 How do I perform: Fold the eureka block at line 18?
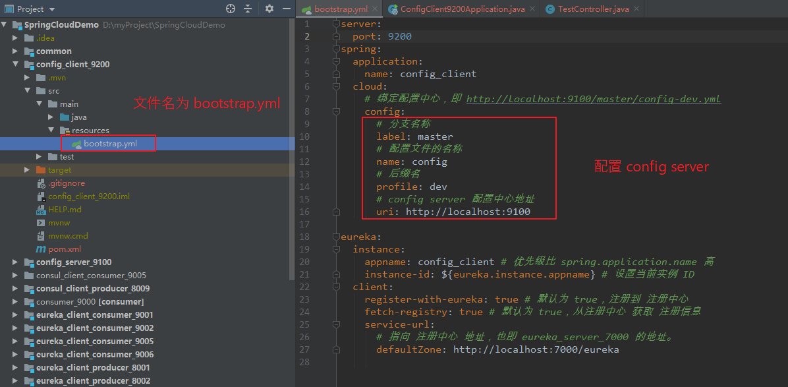tap(336, 237)
